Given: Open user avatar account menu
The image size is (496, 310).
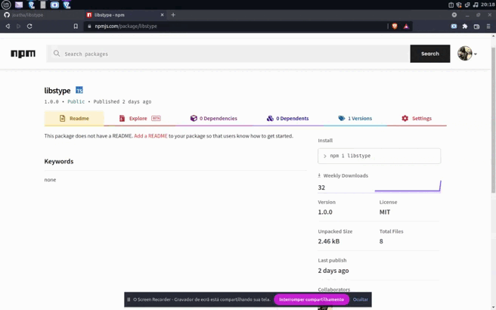Looking at the screenshot, I should click(x=467, y=54).
